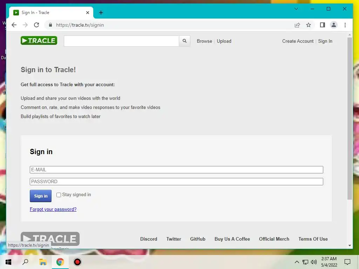Click the gray Tracle footer logo
Viewport: 359px width, 269px height.
pyautogui.click(x=50, y=239)
